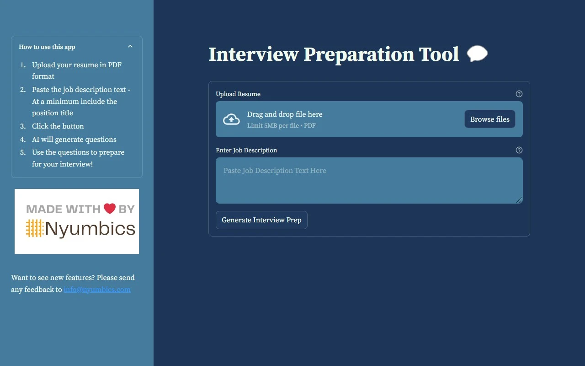Viewport: 585px width, 366px height.
Task: Collapse the 'How to use this app' expander
Action: pyautogui.click(x=130, y=47)
